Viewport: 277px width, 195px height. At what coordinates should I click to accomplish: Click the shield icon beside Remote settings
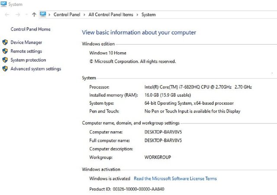pyautogui.click(x=5, y=51)
